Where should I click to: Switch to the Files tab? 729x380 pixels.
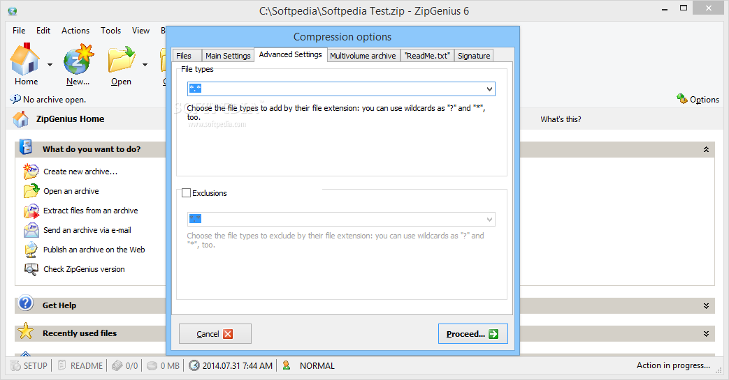coord(187,56)
